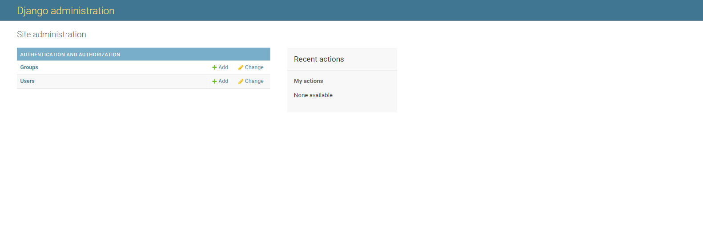The image size is (703, 227).
Task: Select the Site administration heading text
Action: pyautogui.click(x=52, y=35)
